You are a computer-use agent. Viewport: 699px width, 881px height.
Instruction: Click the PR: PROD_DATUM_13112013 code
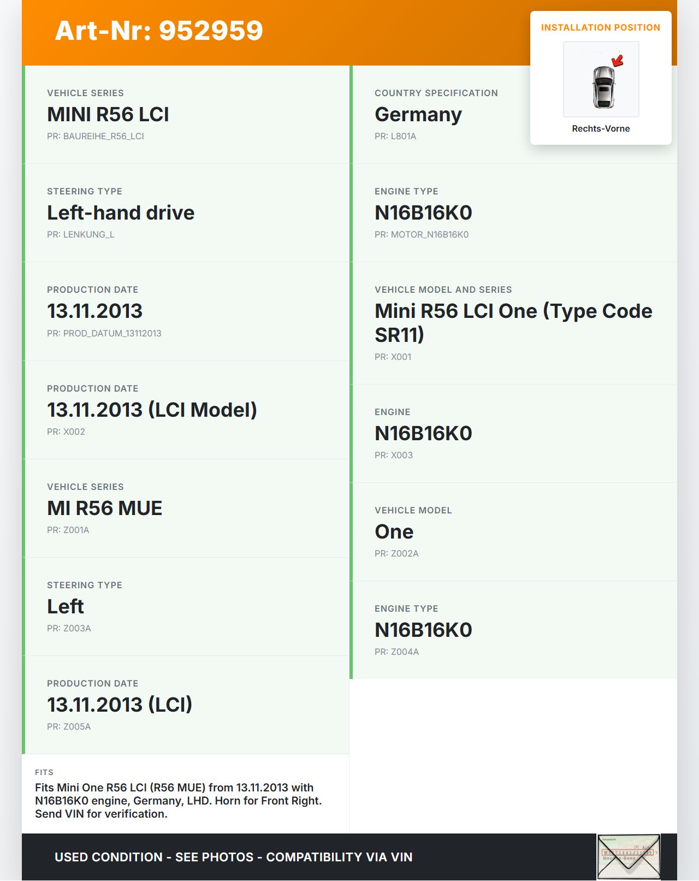104,334
